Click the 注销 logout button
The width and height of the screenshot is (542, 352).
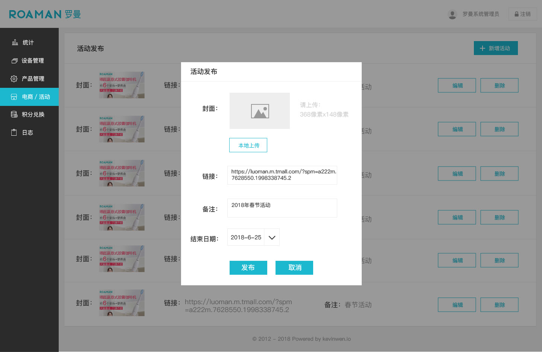point(522,14)
